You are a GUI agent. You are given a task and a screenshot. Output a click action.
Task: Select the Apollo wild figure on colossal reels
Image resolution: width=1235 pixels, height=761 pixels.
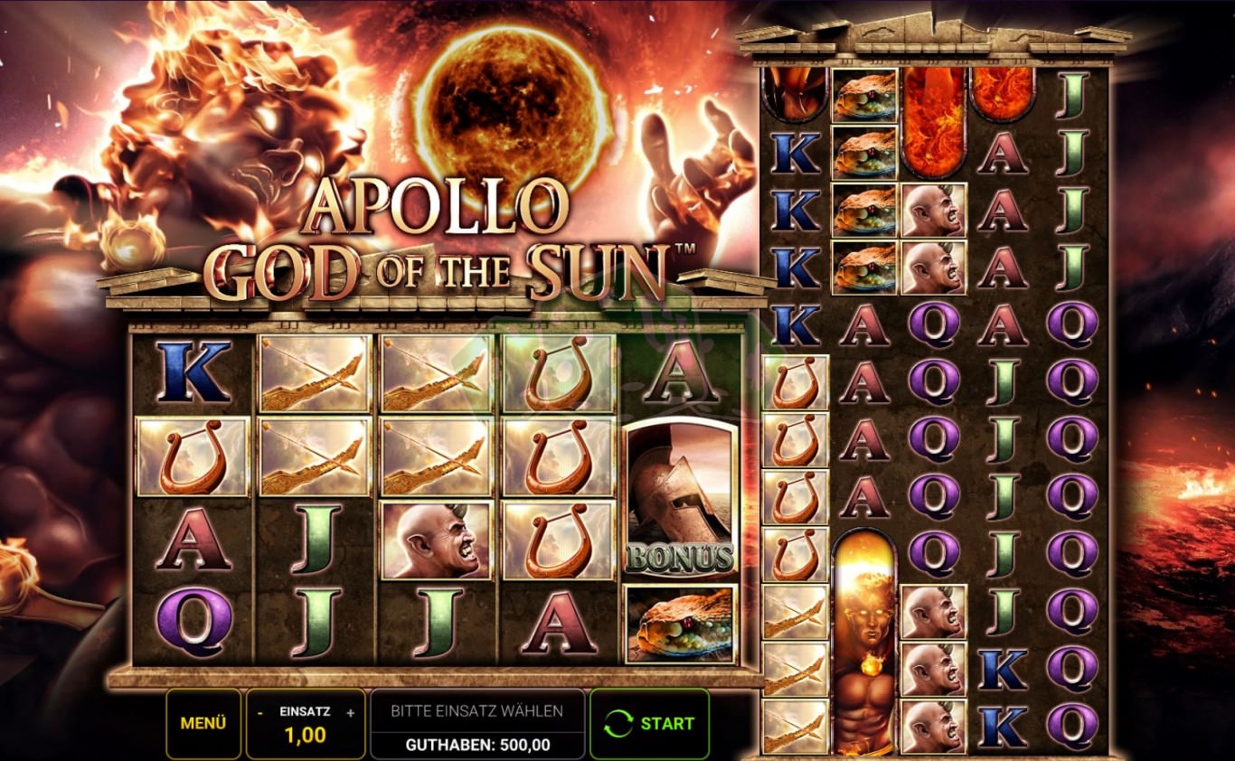click(x=864, y=642)
